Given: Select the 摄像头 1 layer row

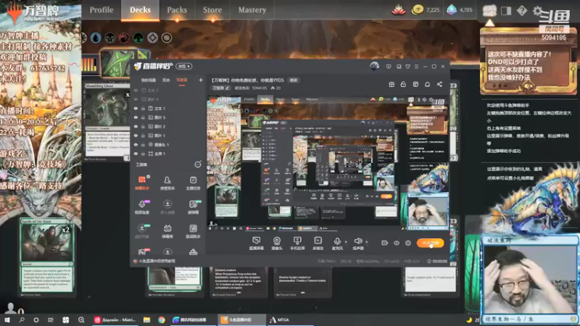Looking at the screenshot, I should click(168, 144).
